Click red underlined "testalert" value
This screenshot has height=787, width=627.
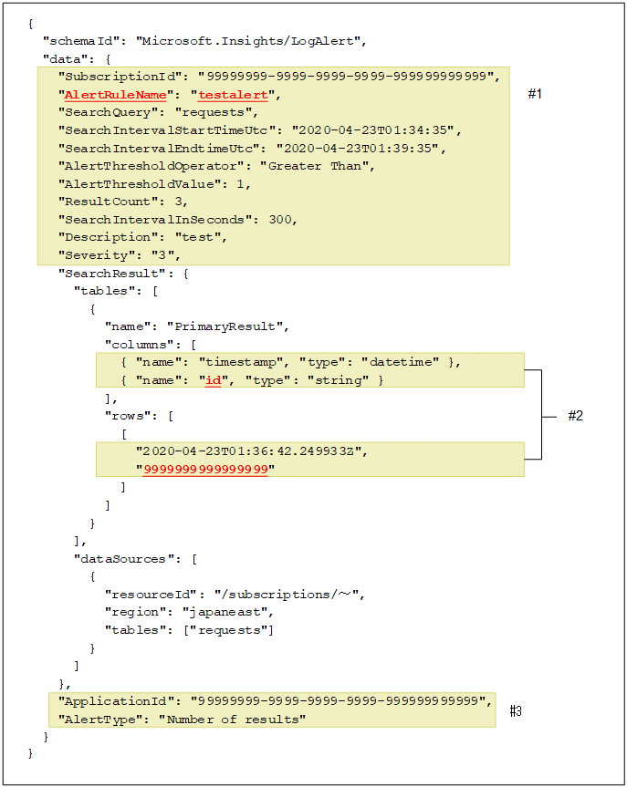point(233,95)
